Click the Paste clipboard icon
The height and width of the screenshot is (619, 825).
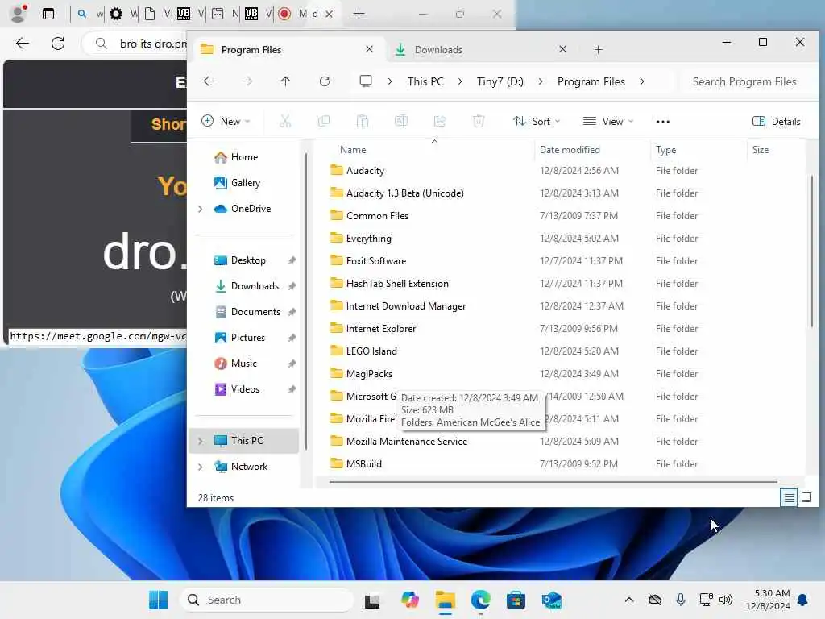coord(362,122)
